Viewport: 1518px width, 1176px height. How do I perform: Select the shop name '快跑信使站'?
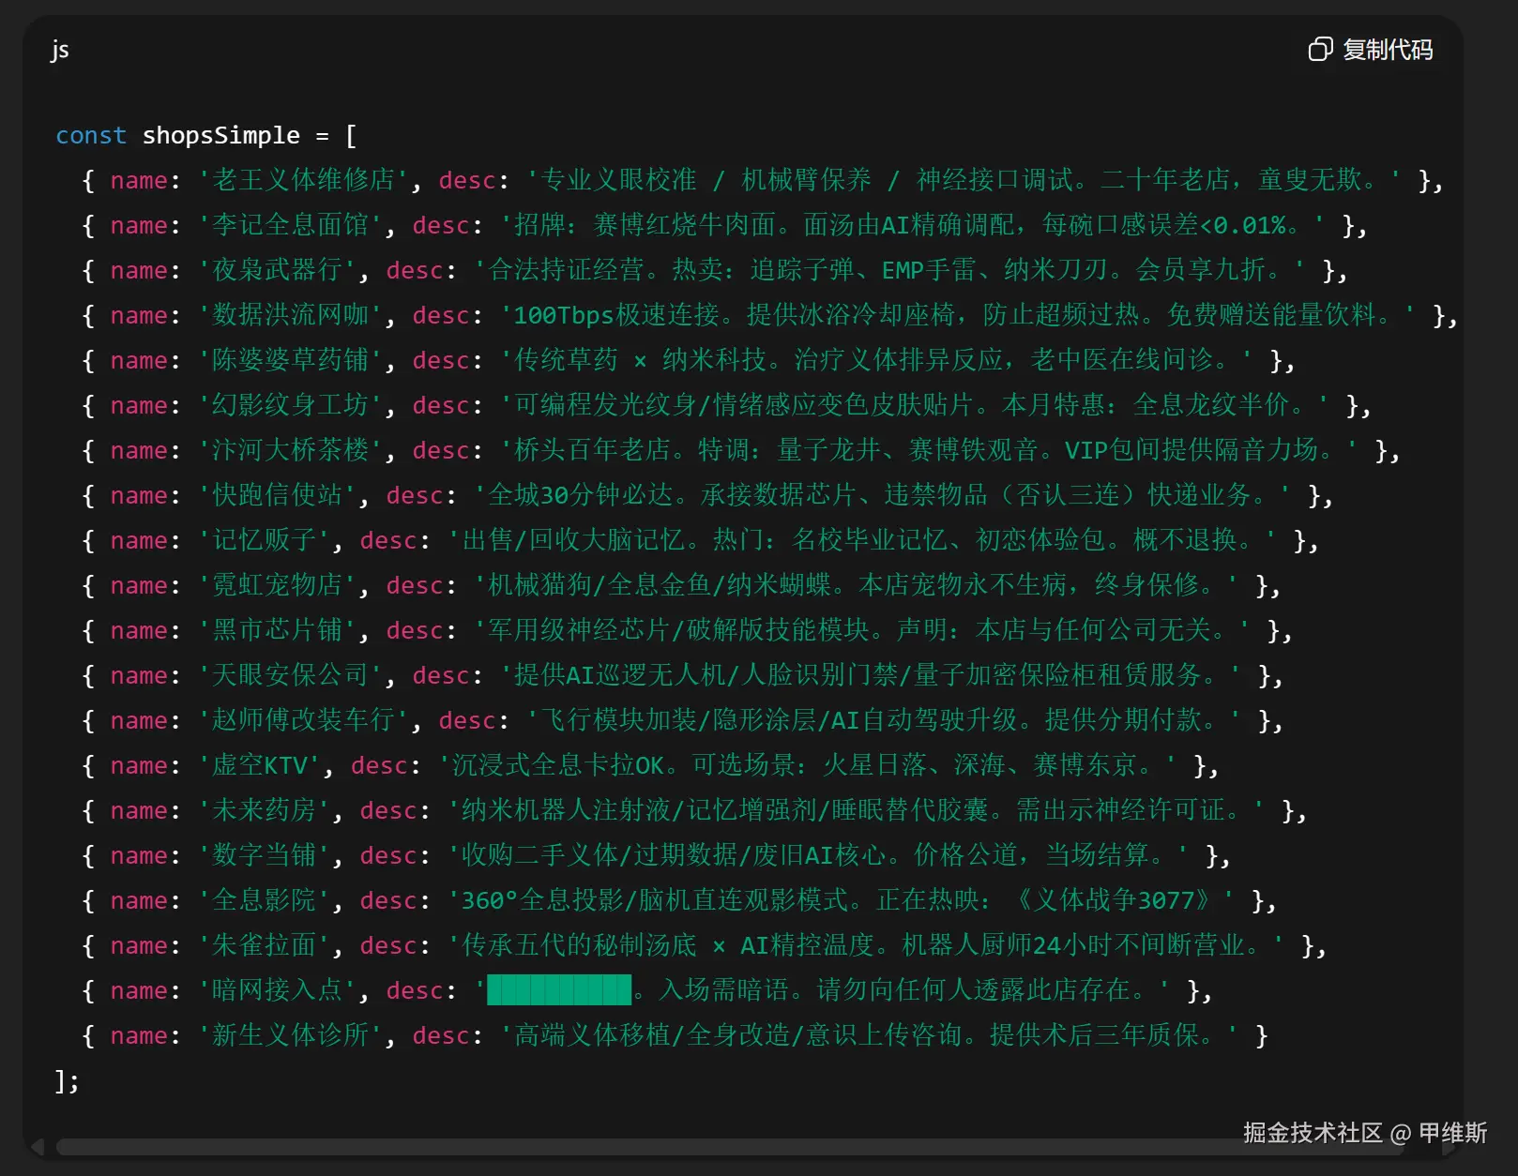click(x=278, y=495)
